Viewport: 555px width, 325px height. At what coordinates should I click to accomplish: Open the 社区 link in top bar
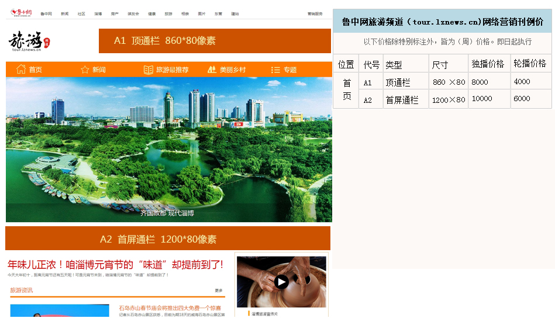[x=81, y=13]
